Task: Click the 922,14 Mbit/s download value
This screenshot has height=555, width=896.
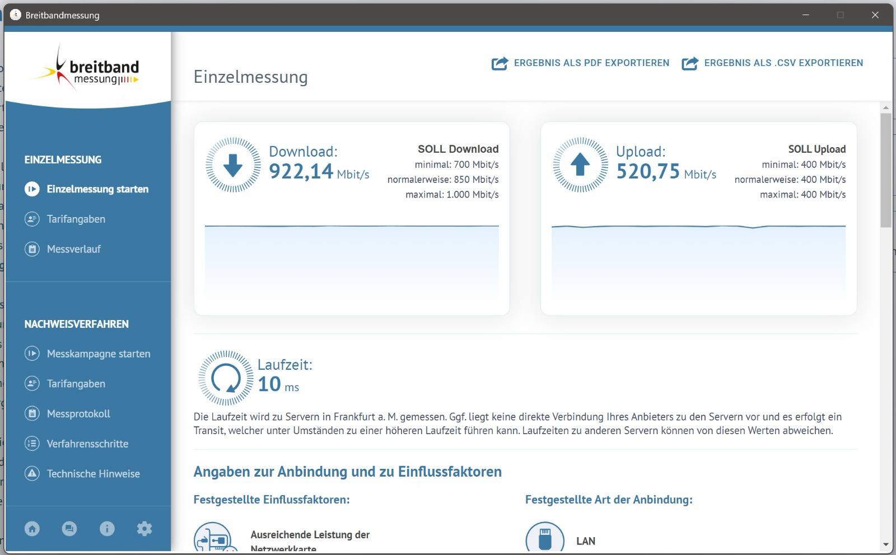Action: pos(319,171)
